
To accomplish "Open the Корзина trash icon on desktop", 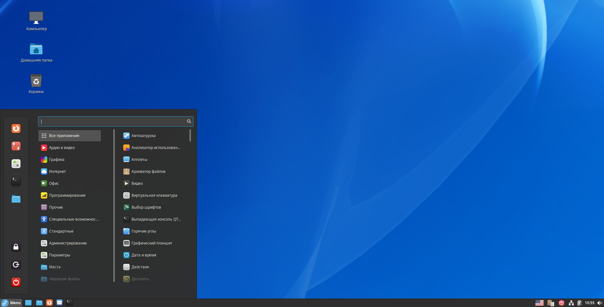I will (x=36, y=81).
